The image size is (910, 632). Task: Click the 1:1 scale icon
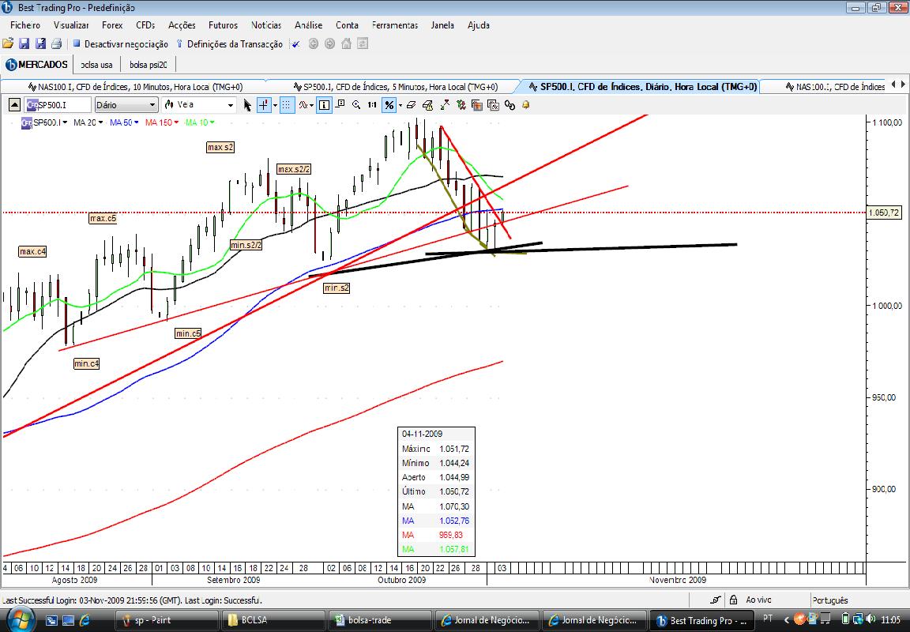coord(372,105)
